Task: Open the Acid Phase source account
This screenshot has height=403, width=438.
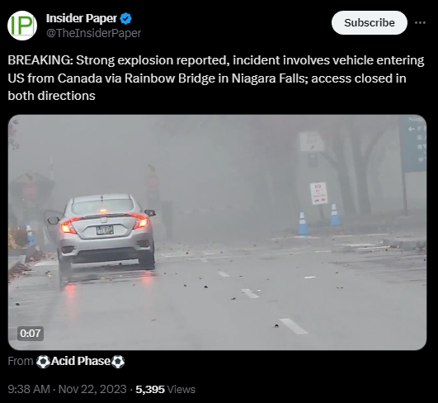Action: (x=81, y=361)
